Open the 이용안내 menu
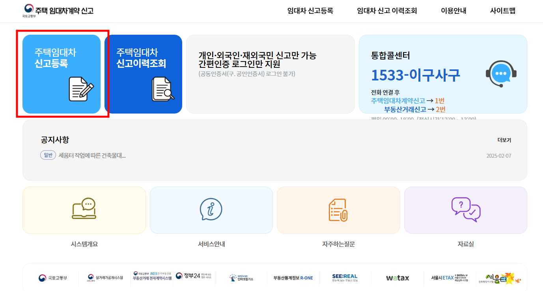The height and width of the screenshot is (291, 543). 453,11
